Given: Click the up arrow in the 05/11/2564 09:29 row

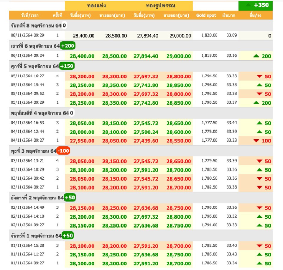Looking at the screenshot, I should (256, 103).
